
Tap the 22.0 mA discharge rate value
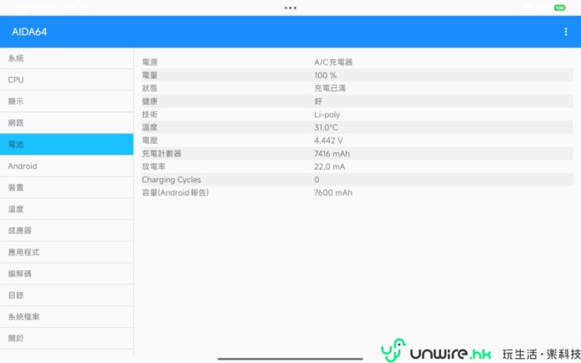pyautogui.click(x=329, y=167)
